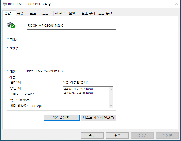The width and height of the screenshot is (181, 141).
Task: Click the paper list scroll up arrow
Action: coord(111,89)
